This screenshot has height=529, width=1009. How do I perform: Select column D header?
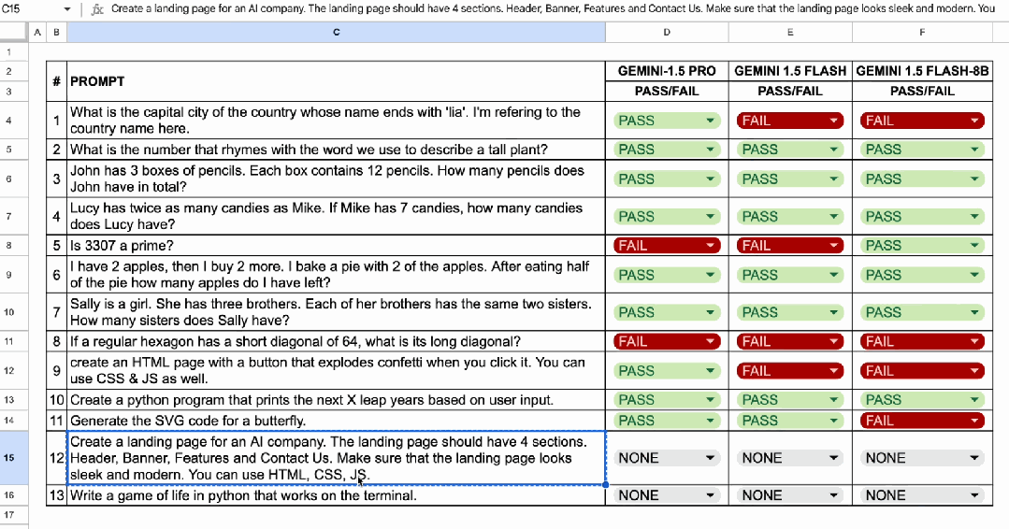tap(667, 32)
